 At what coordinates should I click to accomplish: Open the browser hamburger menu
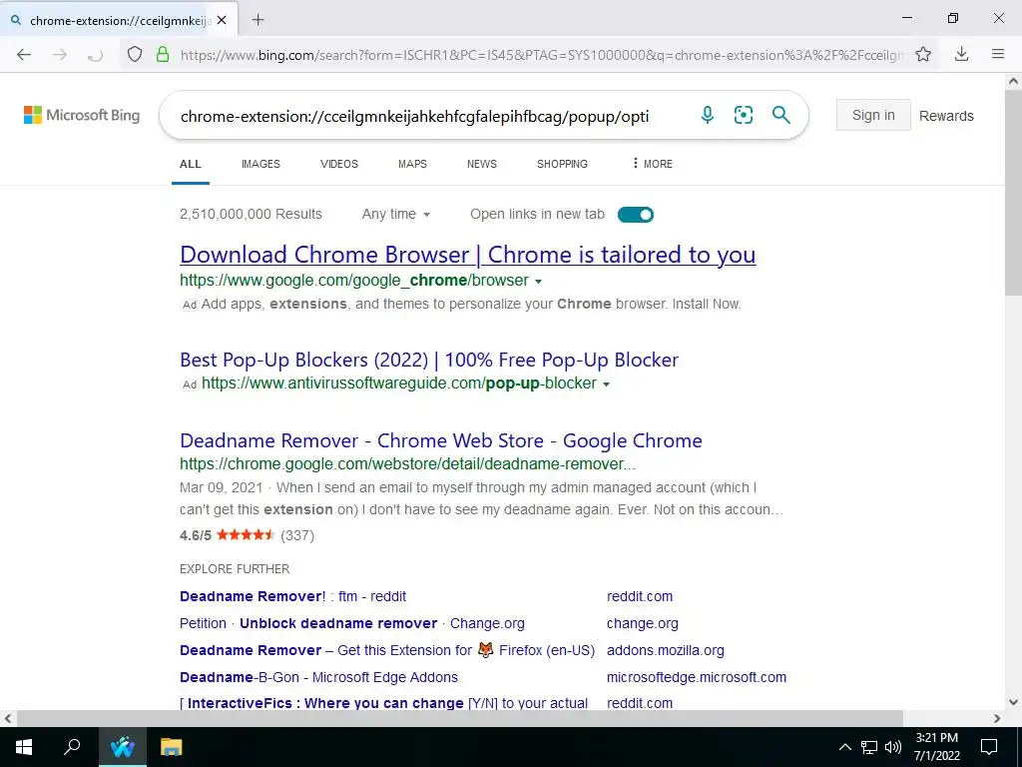point(998,54)
